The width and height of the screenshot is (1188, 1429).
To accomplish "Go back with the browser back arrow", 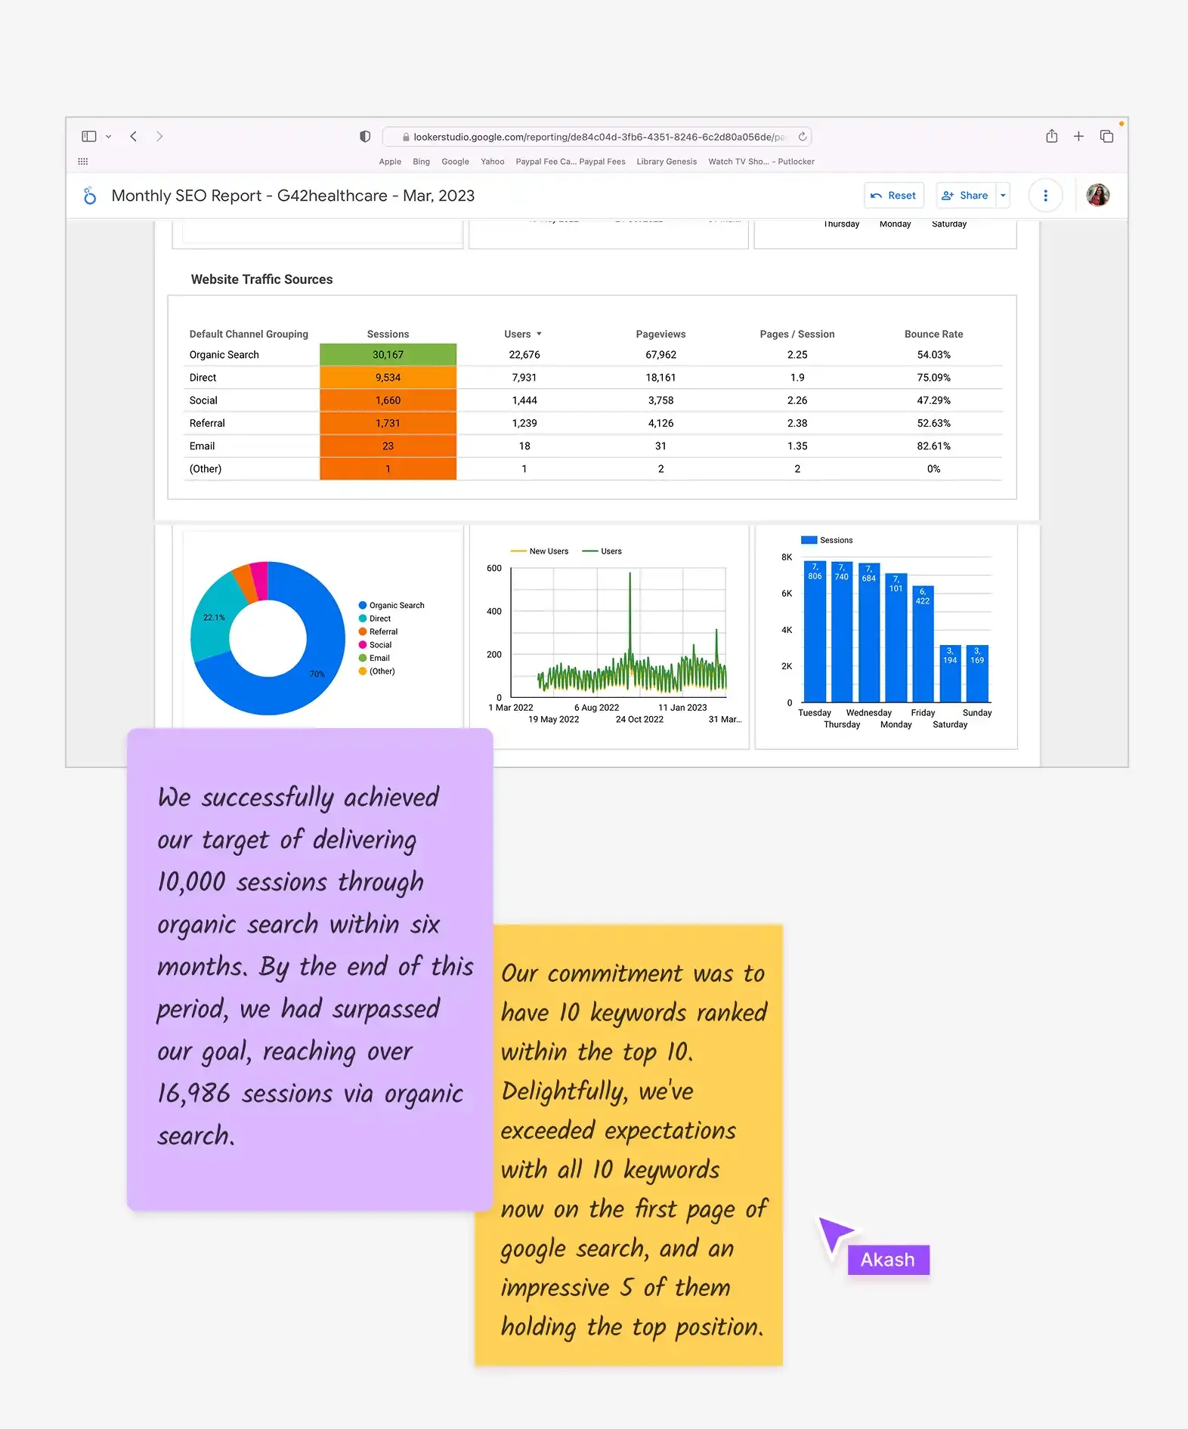I will (134, 137).
